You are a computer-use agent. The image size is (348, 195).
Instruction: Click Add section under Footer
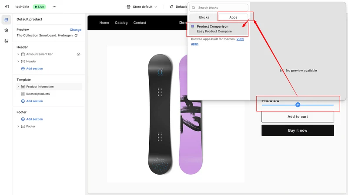(34, 119)
